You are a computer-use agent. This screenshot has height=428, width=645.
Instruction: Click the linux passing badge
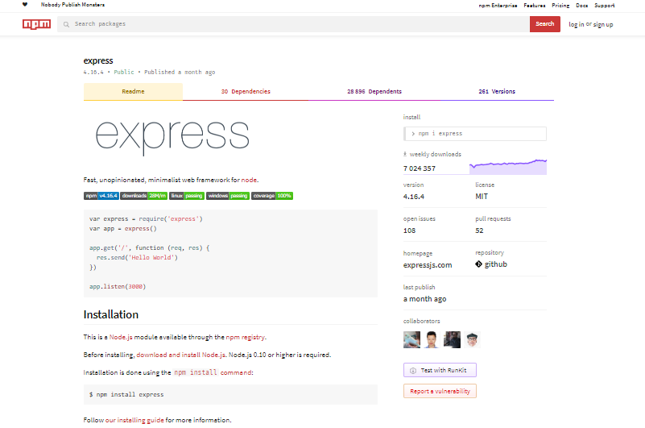click(186, 196)
